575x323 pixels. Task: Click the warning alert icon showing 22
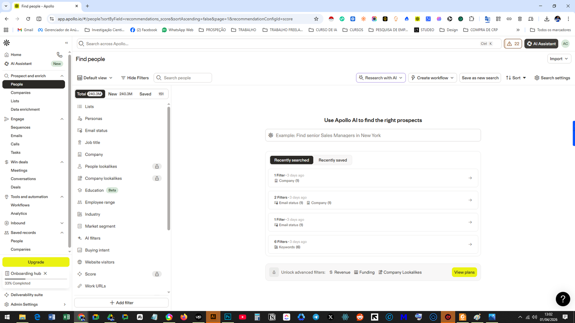pyautogui.click(x=513, y=44)
